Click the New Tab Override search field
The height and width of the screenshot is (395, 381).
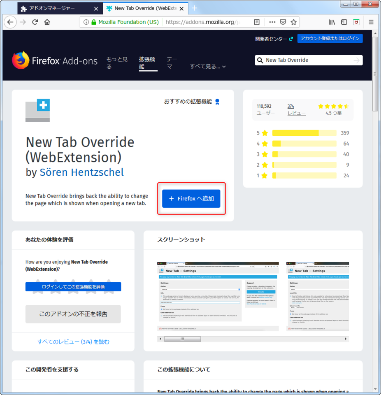pos(309,60)
